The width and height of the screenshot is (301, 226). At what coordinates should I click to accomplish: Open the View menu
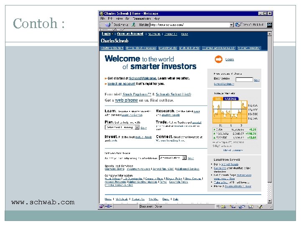[x=119, y=19]
